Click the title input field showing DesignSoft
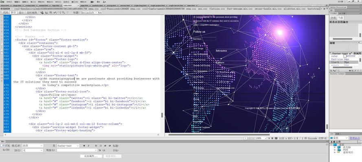This screenshot has height=162, width=362. click(x=92, y=13)
